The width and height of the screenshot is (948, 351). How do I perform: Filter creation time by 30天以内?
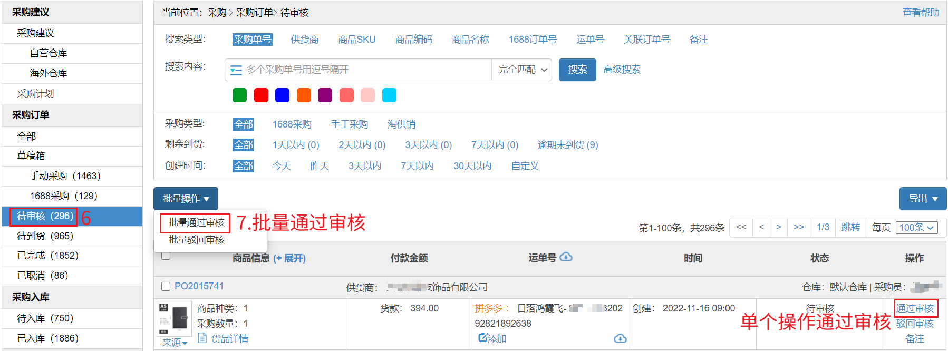pyautogui.click(x=472, y=166)
